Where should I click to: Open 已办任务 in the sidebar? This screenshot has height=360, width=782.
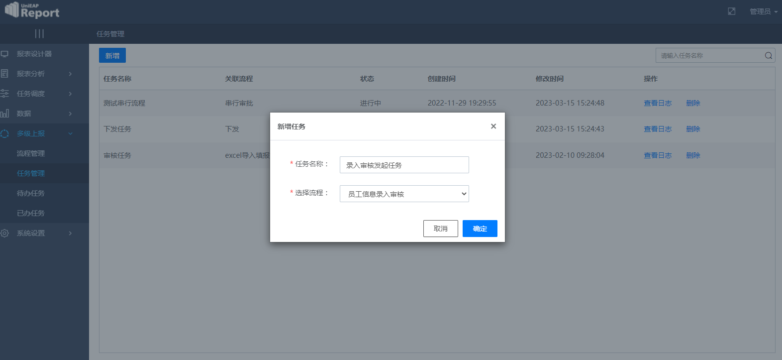point(31,213)
